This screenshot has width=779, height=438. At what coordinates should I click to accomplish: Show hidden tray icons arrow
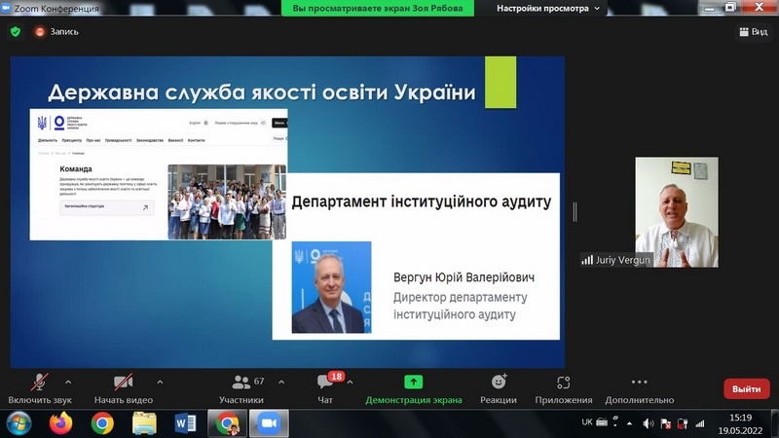[629, 423]
